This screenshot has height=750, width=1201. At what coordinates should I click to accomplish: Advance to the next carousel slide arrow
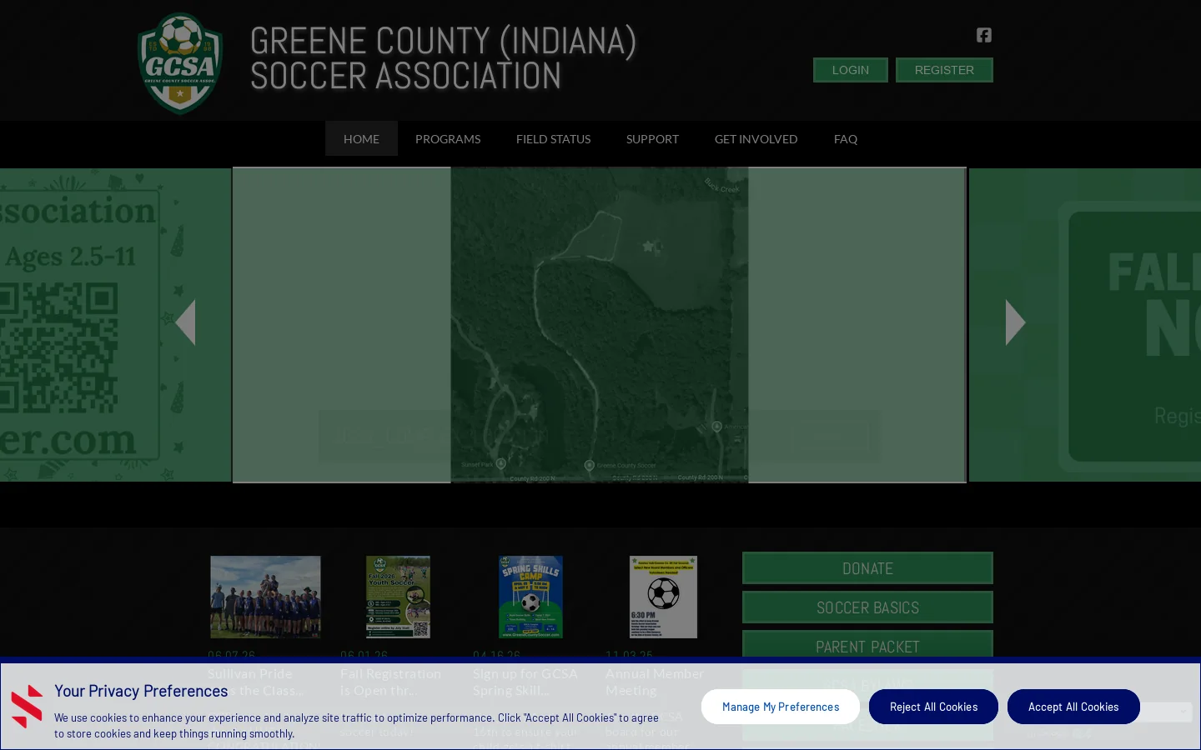(x=1015, y=322)
